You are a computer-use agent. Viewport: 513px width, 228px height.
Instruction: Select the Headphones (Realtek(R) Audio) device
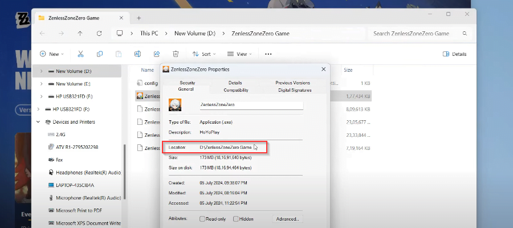click(x=84, y=172)
